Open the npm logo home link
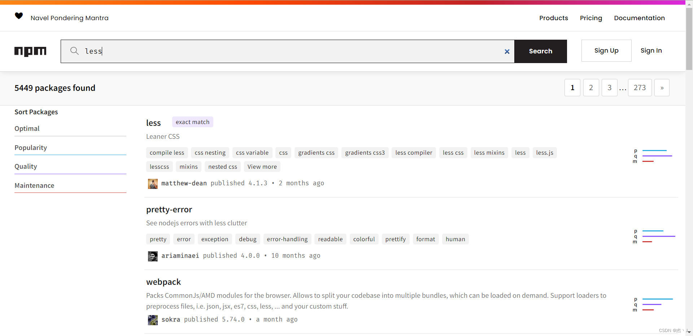Image resolution: width=693 pixels, height=336 pixels. pyautogui.click(x=30, y=51)
